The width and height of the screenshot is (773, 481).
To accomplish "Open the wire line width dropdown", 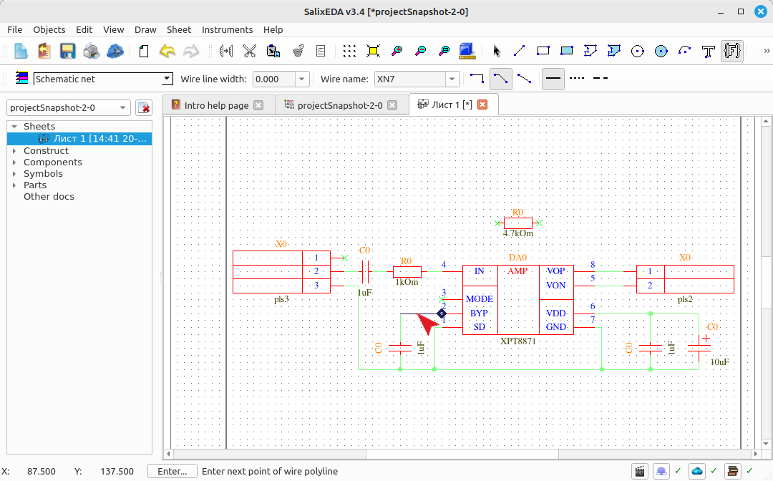I will pos(302,79).
